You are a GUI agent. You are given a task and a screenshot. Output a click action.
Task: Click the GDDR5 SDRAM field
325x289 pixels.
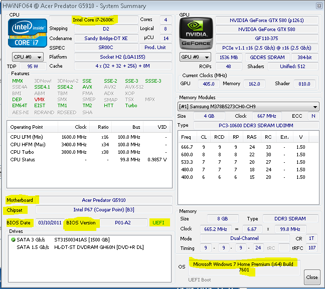coord(267,57)
